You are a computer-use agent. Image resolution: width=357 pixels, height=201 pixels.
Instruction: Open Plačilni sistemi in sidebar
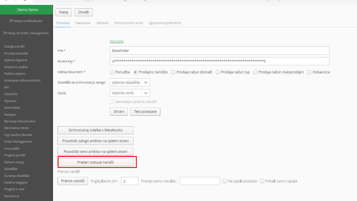tap(14, 74)
